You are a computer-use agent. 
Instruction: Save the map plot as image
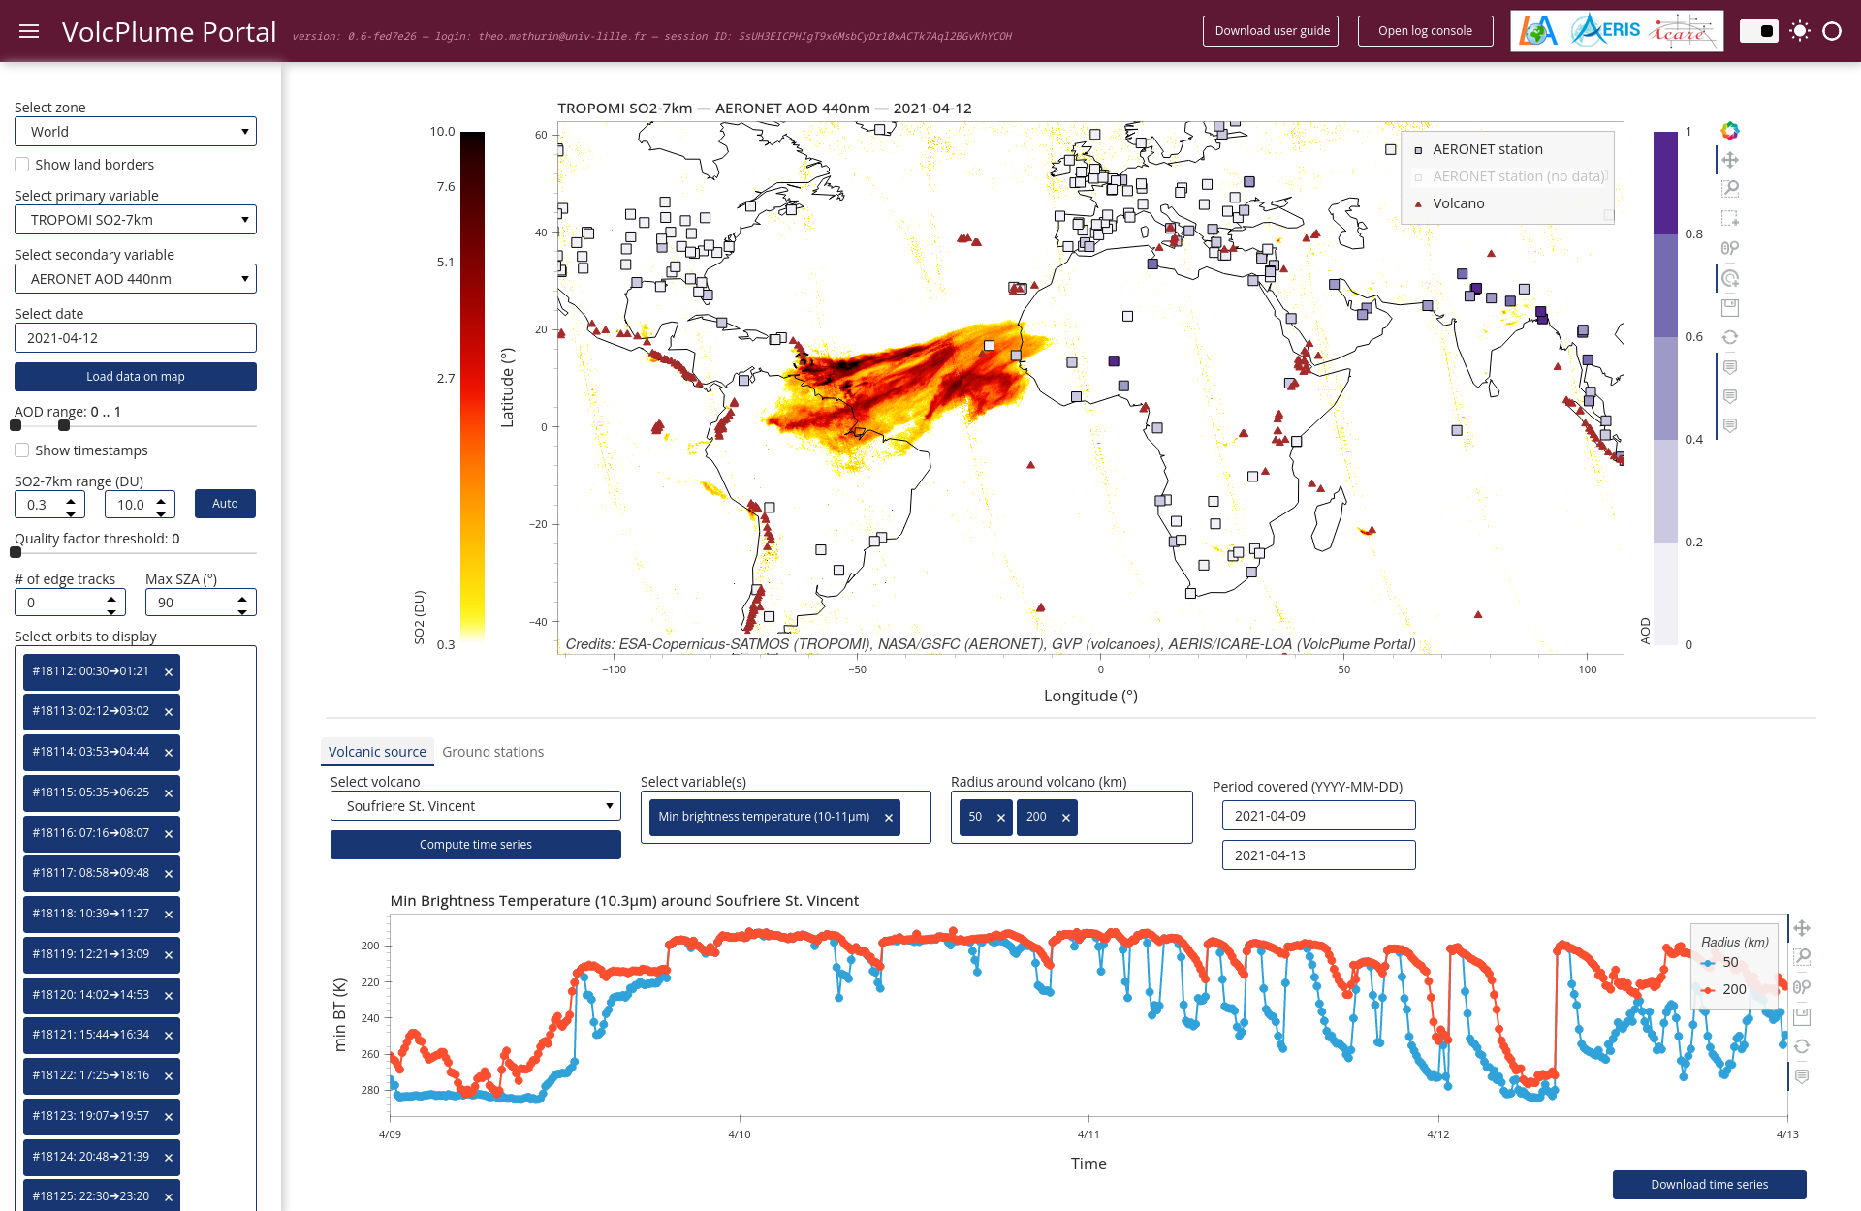[x=1730, y=308]
